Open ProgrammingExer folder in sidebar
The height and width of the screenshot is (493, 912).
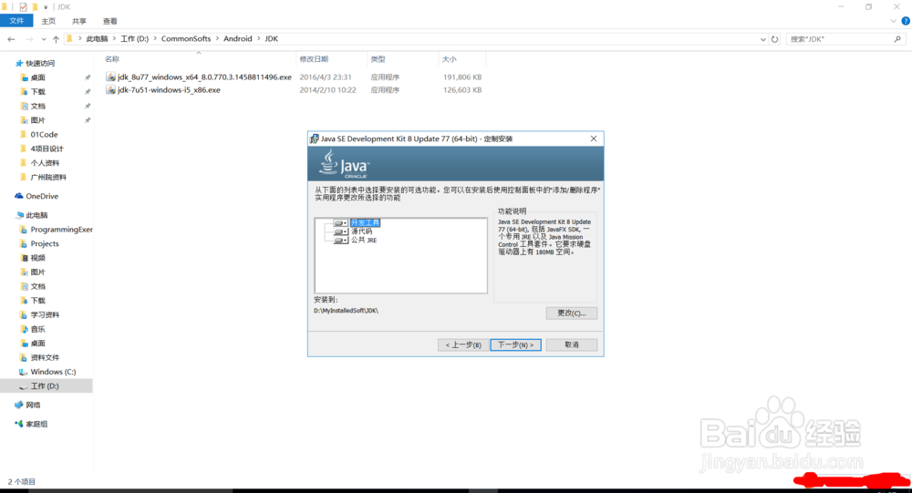click(62, 230)
